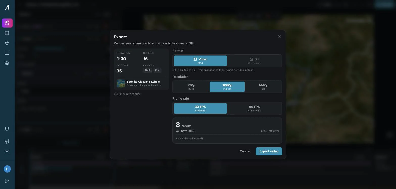The height and width of the screenshot is (189, 396).
Task: Open the settings gear in sidebar
Action: coord(7,63)
